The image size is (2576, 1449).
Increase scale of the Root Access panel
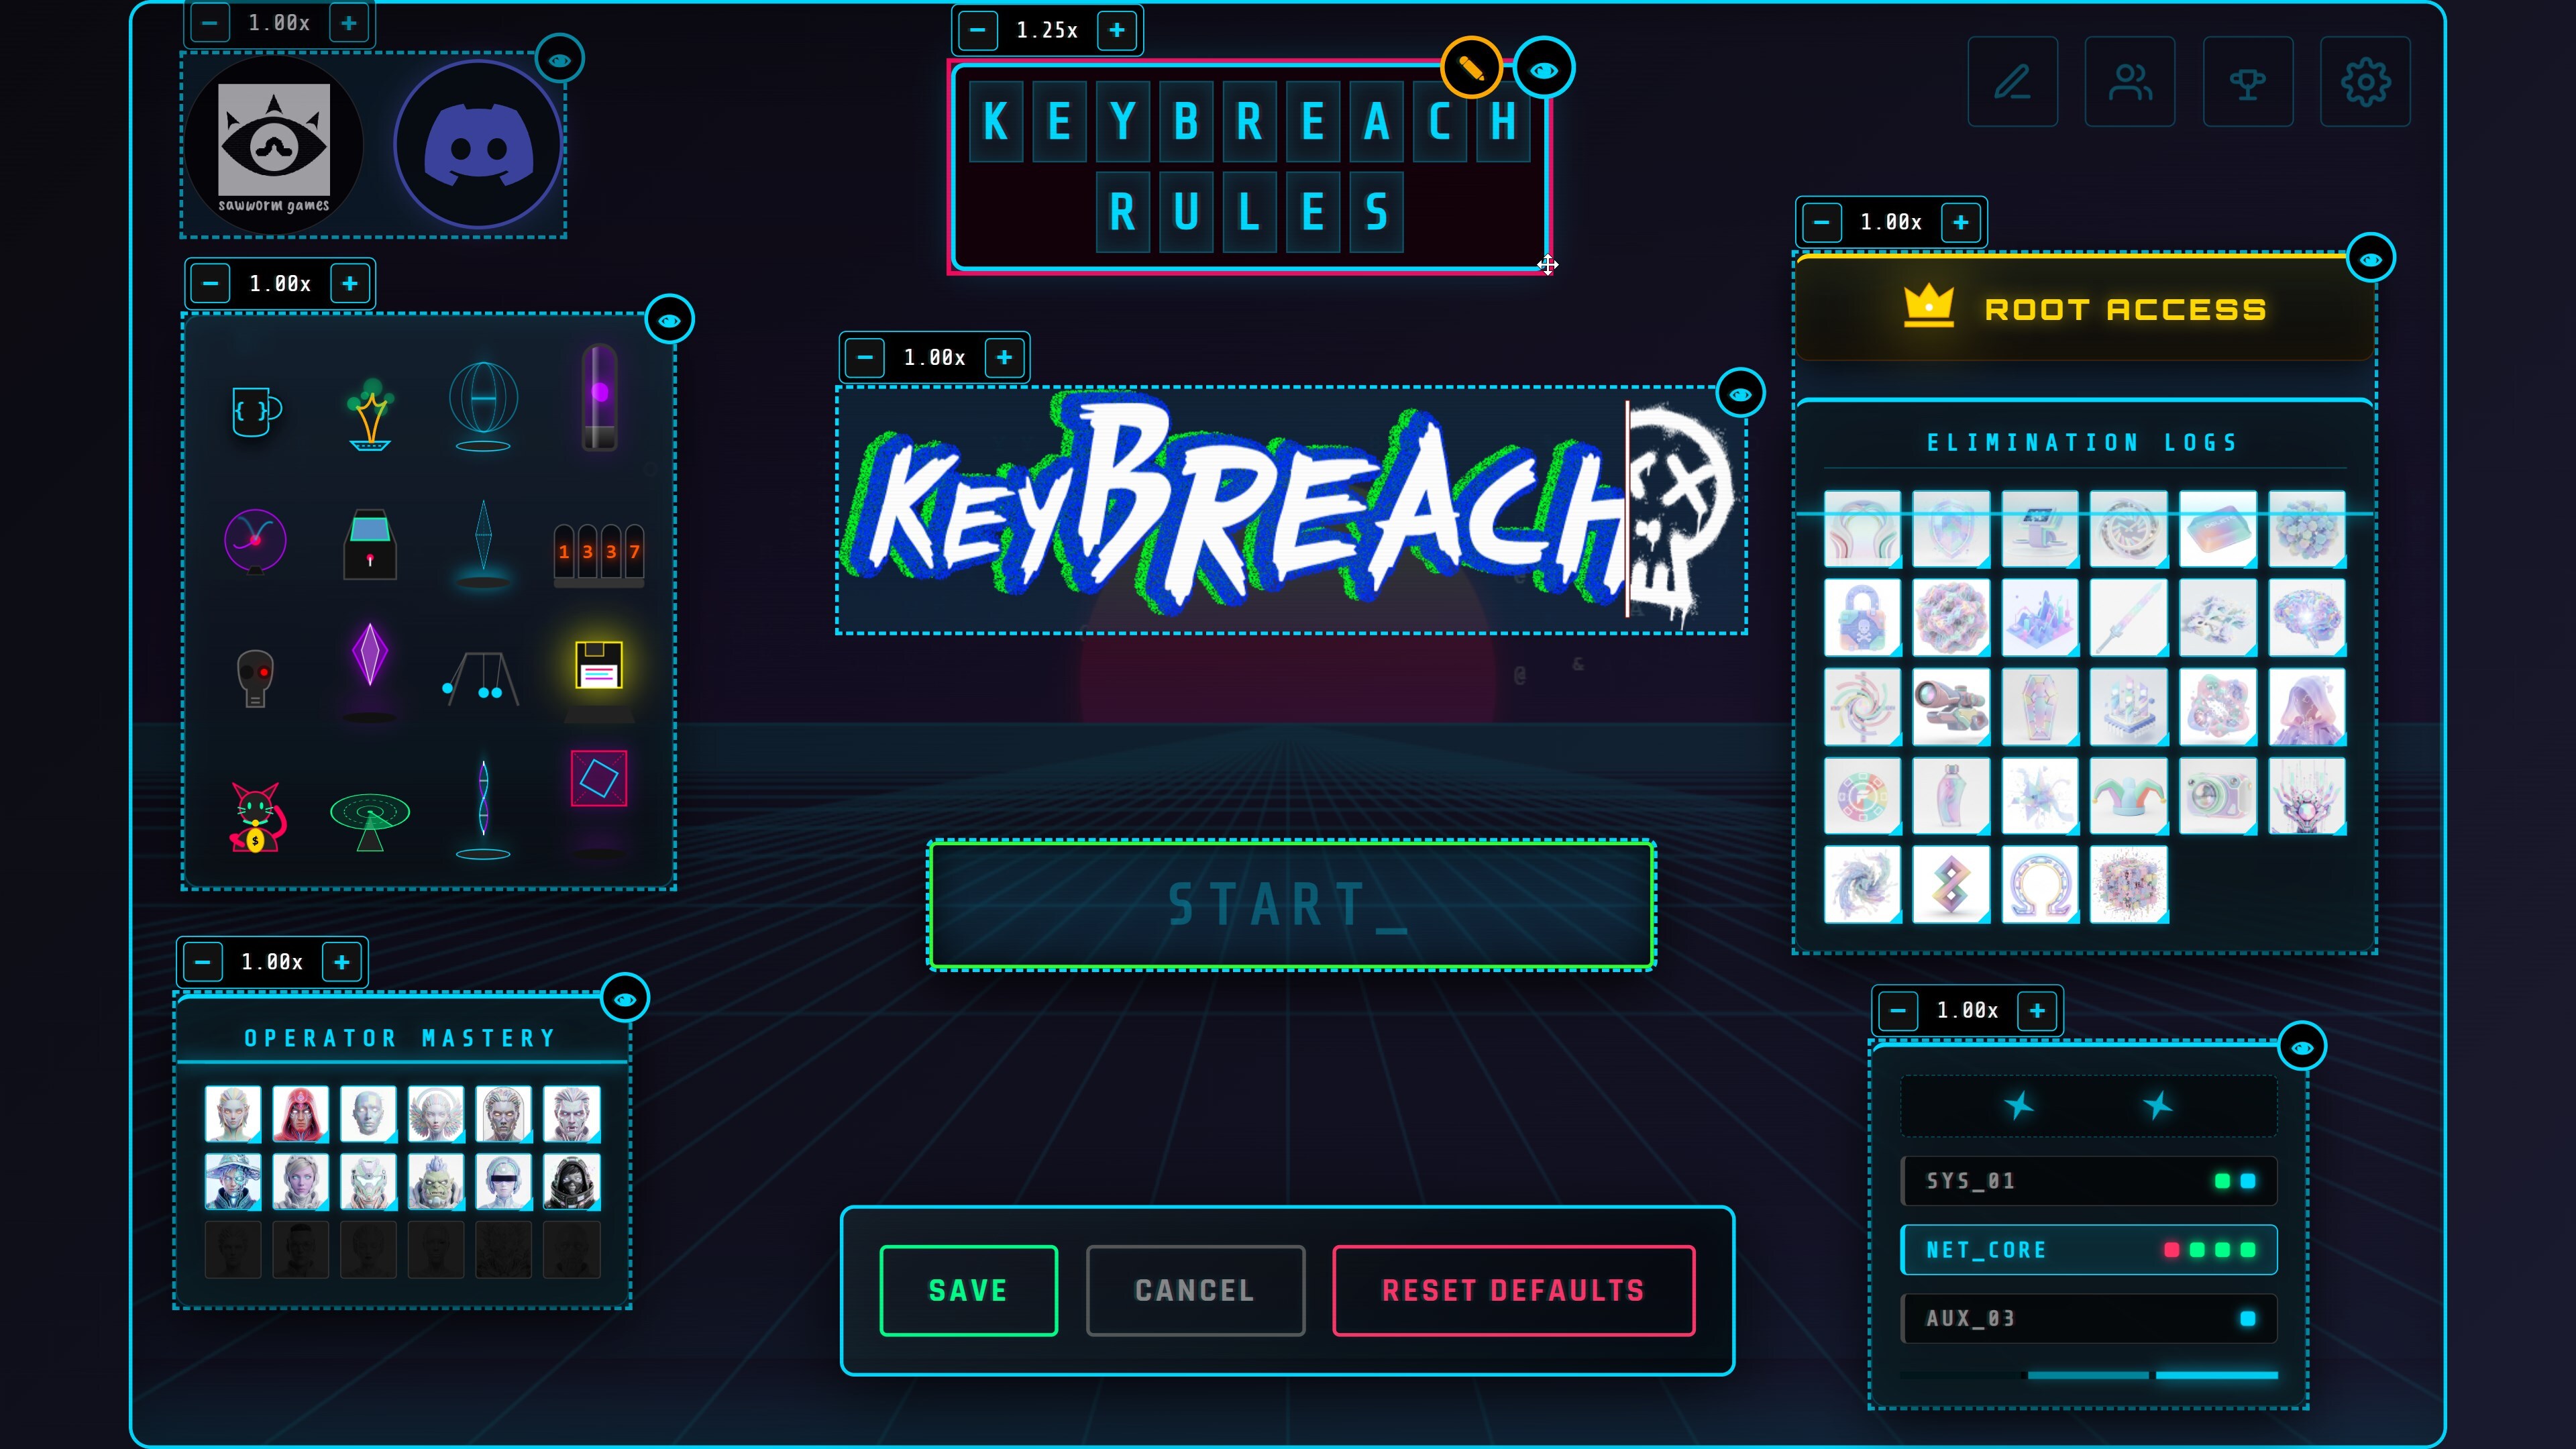1961,222
